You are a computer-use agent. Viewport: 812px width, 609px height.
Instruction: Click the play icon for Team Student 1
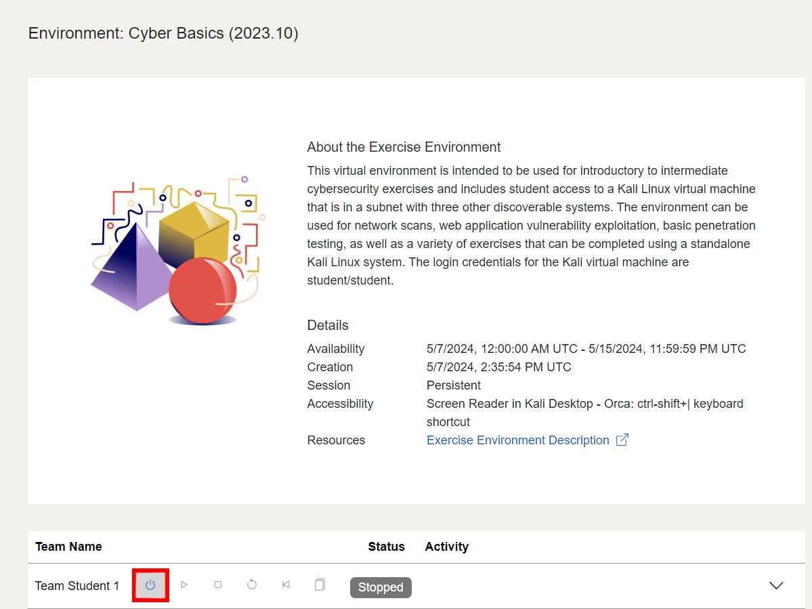click(184, 585)
